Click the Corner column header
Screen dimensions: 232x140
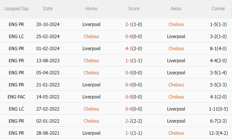218,9
